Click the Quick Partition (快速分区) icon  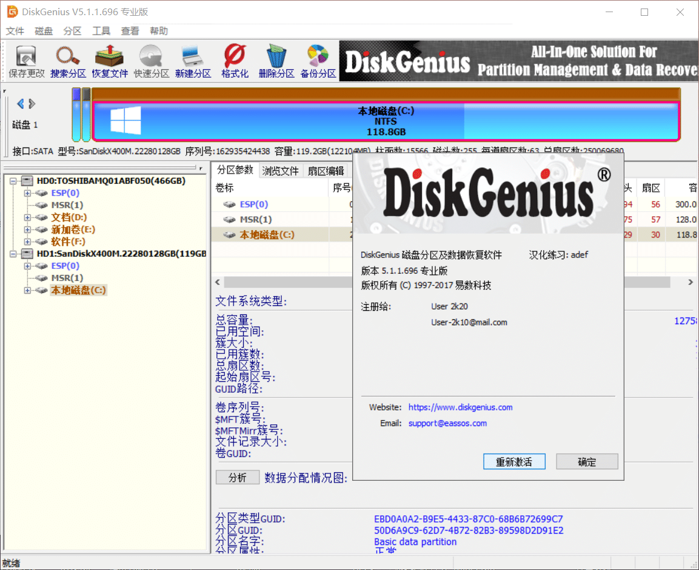tap(151, 61)
